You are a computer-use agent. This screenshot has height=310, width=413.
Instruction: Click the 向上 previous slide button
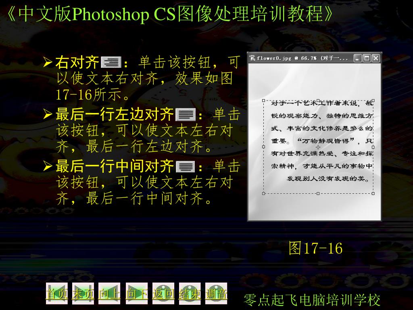(109, 293)
